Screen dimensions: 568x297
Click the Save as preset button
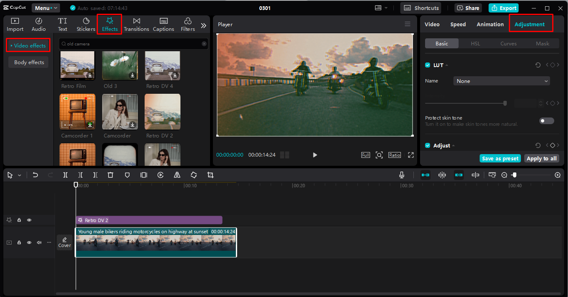500,158
